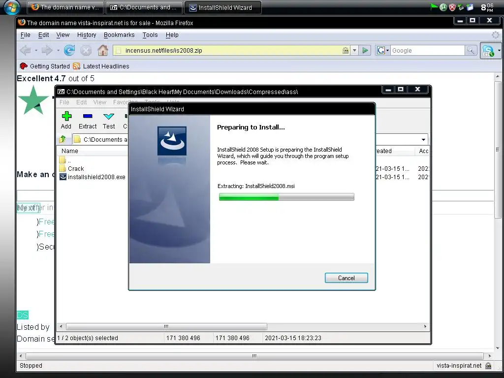Open the Firefox File menu
Viewport: 504px width, 378px height.
(x=26, y=35)
